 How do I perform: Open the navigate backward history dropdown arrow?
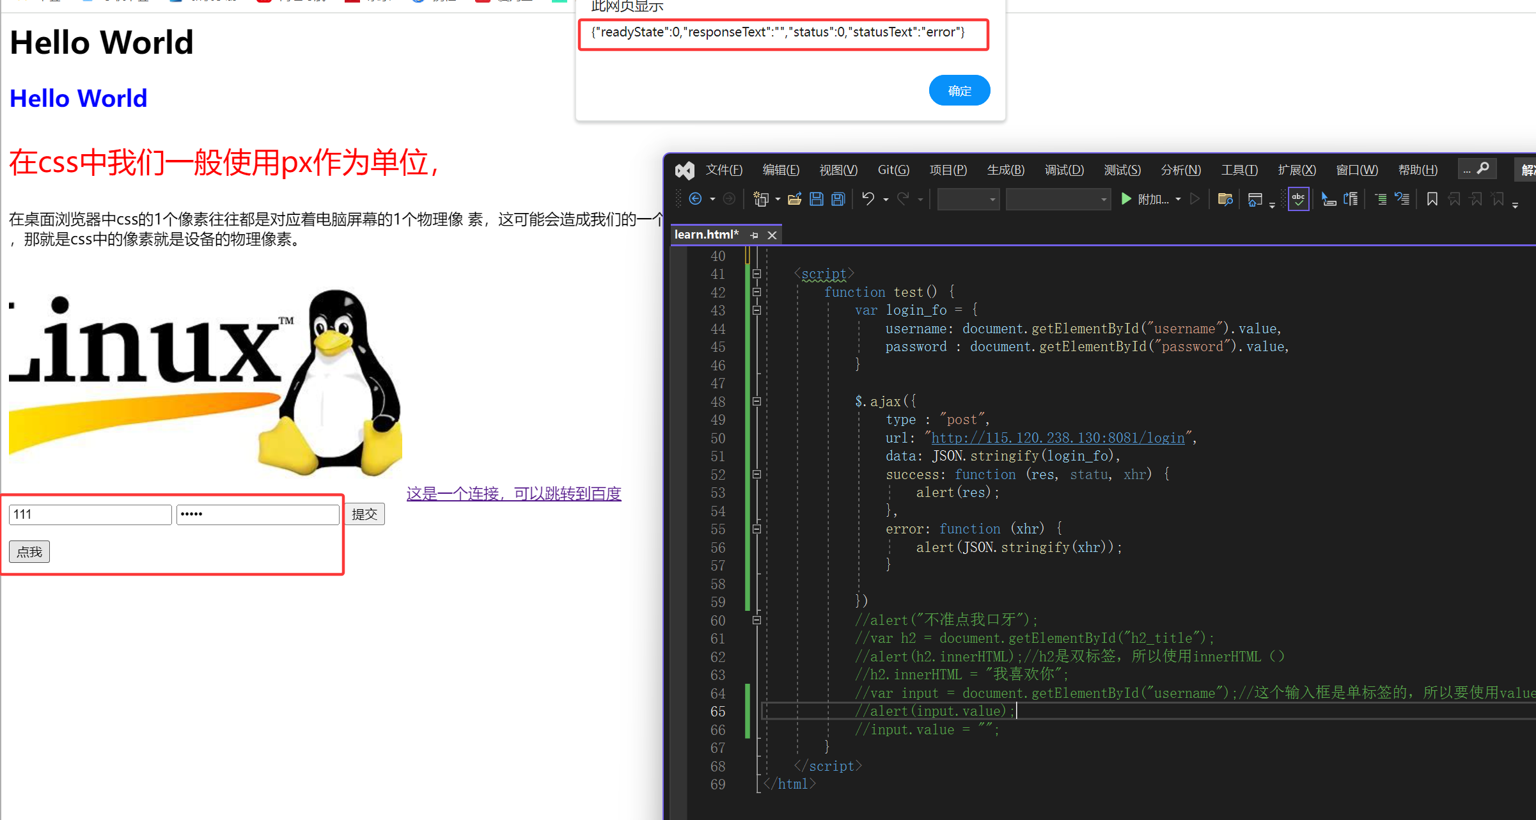(x=712, y=200)
